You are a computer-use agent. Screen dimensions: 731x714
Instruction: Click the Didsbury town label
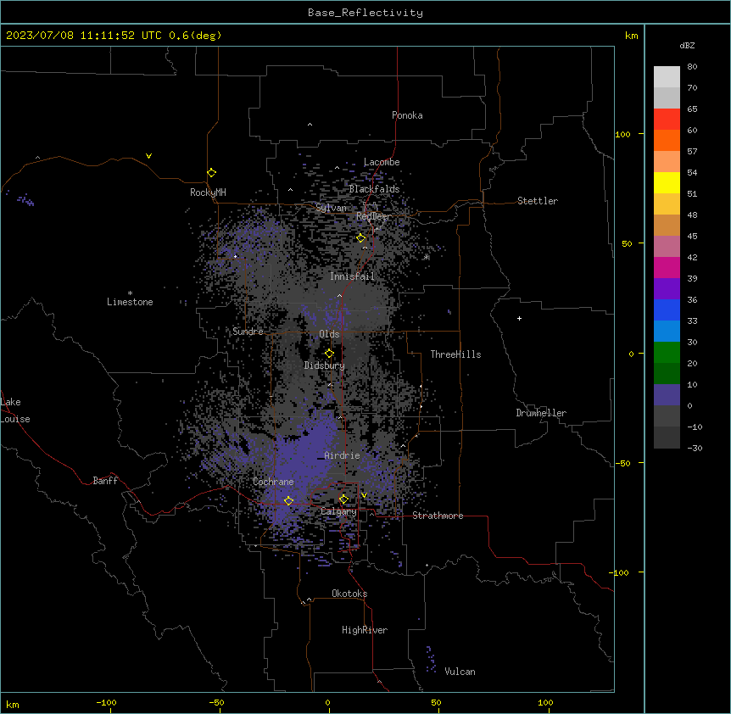325,365
